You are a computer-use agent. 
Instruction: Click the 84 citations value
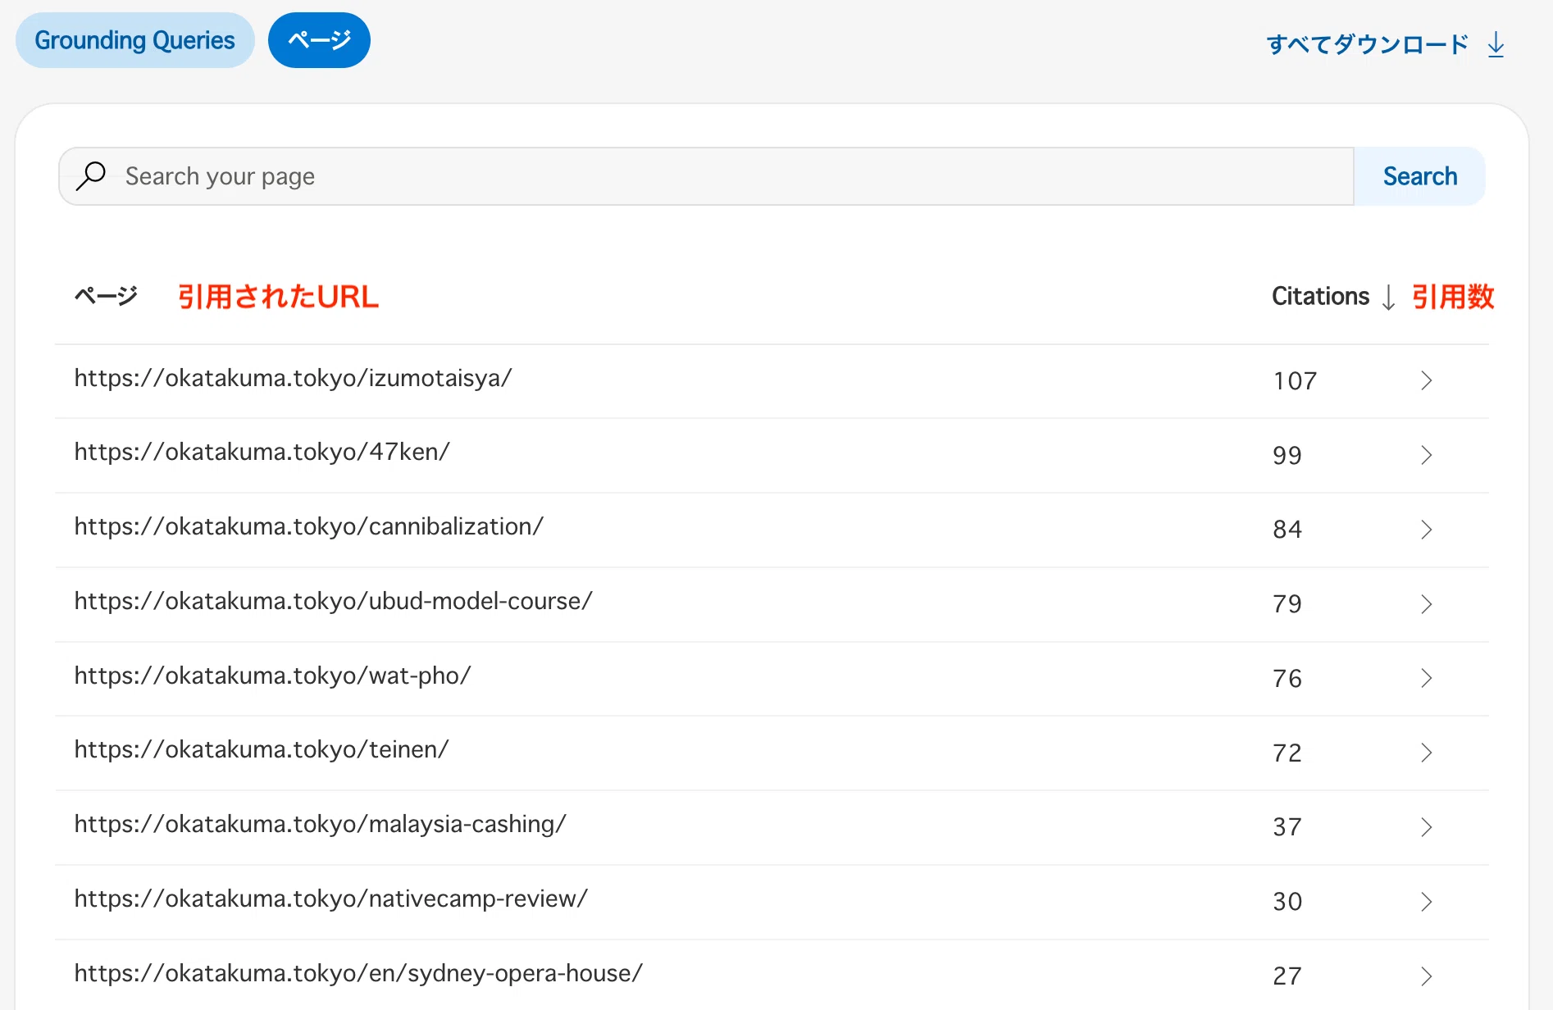click(1287, 530)
